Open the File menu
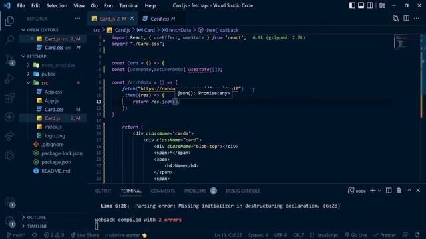This screenshot has height=239, width=426. [x=21, y=5]
